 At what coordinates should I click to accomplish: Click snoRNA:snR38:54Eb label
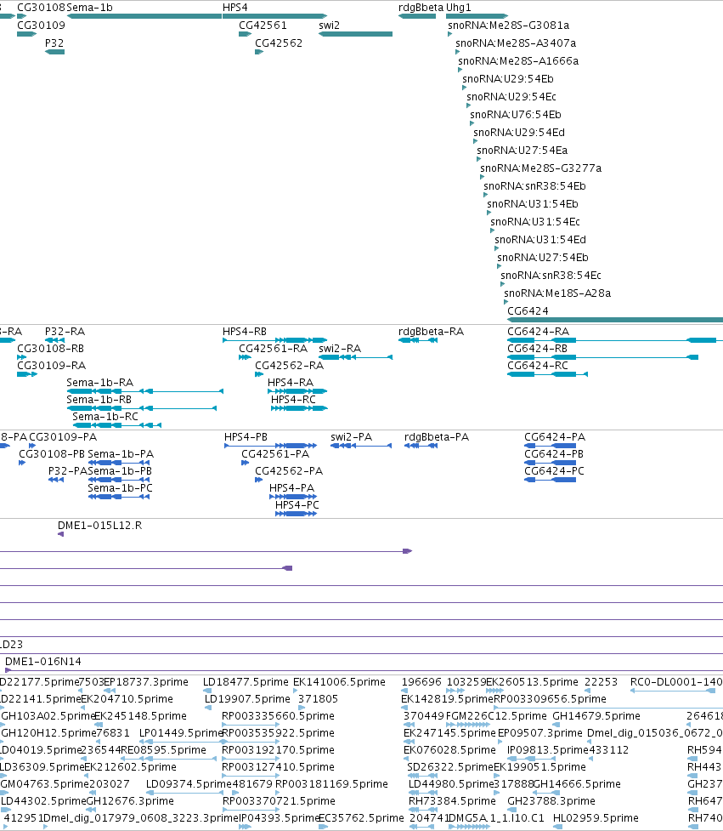534,186
